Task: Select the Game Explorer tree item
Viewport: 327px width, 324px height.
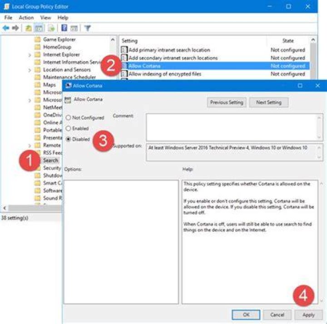Action: point(59,39)
